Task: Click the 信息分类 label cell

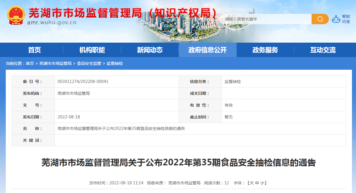Action: pos(200,82)
